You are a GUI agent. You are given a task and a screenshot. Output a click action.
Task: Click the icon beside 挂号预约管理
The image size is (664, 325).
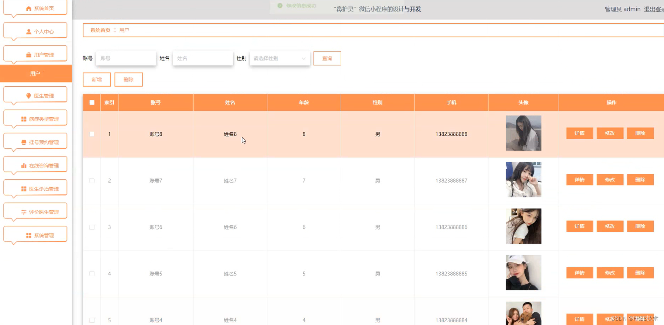[x=24, y=142]
